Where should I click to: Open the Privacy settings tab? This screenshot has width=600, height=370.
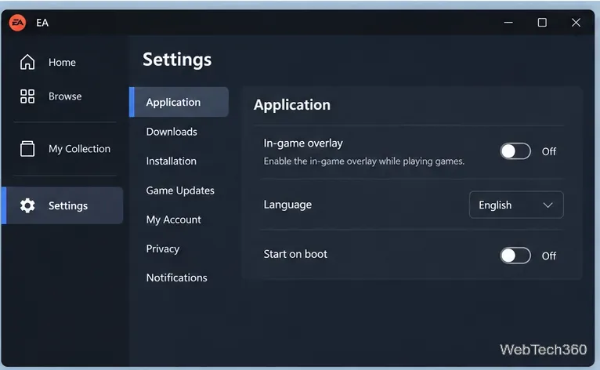coord(163,249)
